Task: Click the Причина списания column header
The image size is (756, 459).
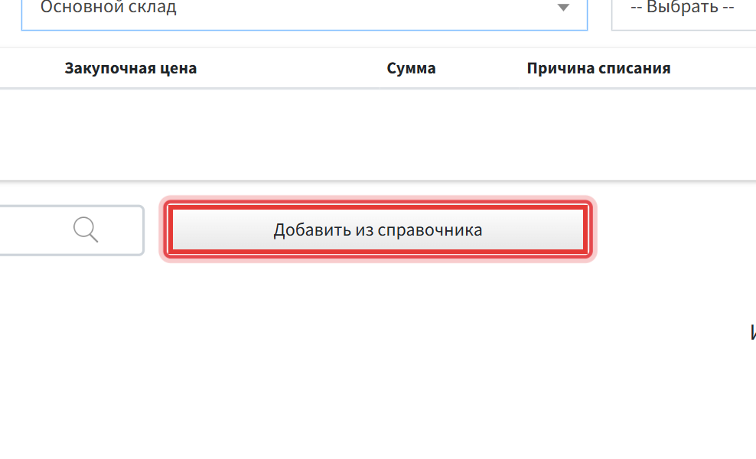Action: pyautogui.click(x=598, y=68)
